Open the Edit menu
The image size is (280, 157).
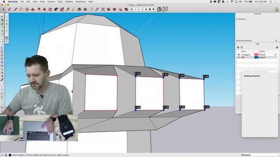tap(28, 2)
